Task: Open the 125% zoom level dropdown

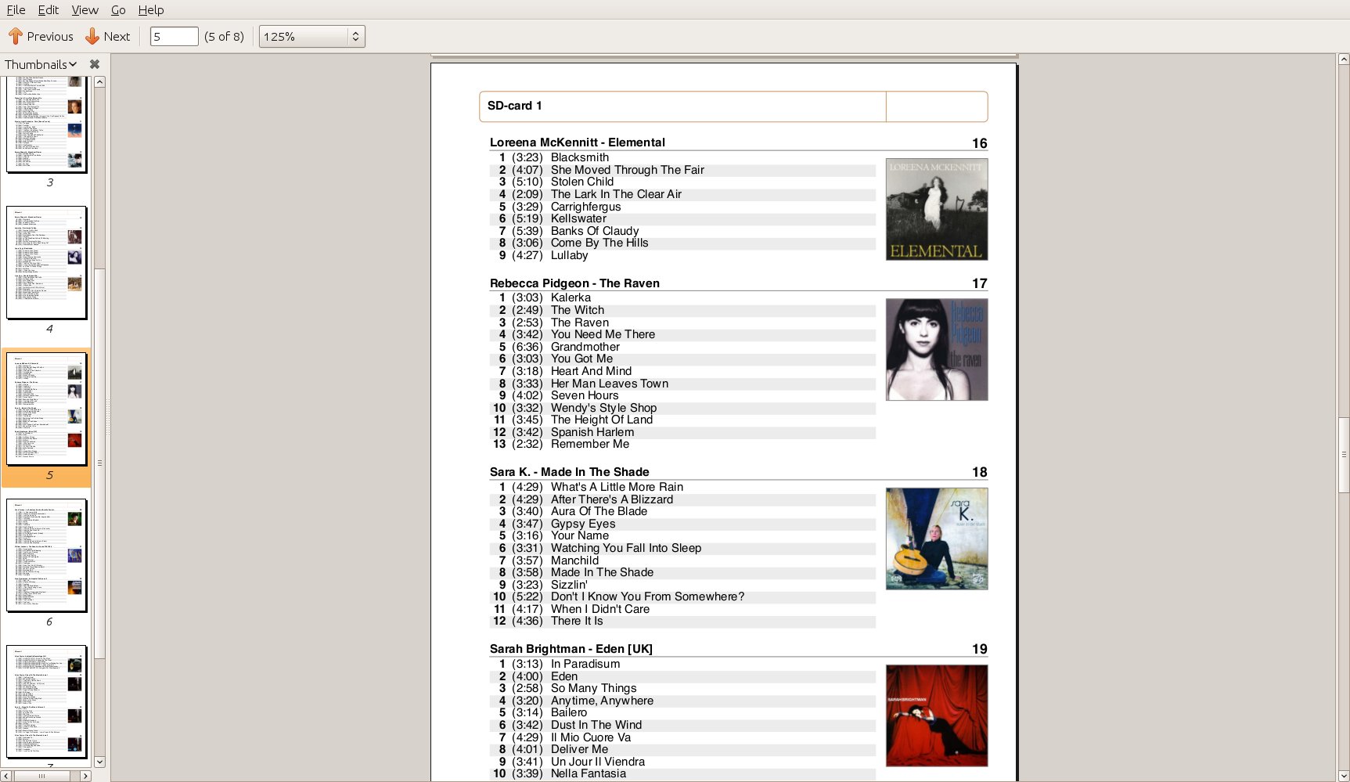Action: [312, 36]
